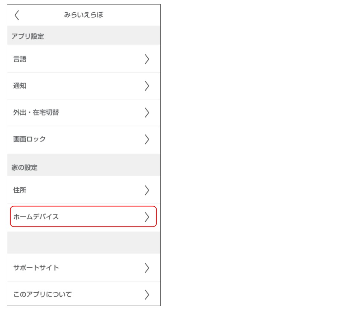Tap the chevron icon beside 住所

coord(147,190)
